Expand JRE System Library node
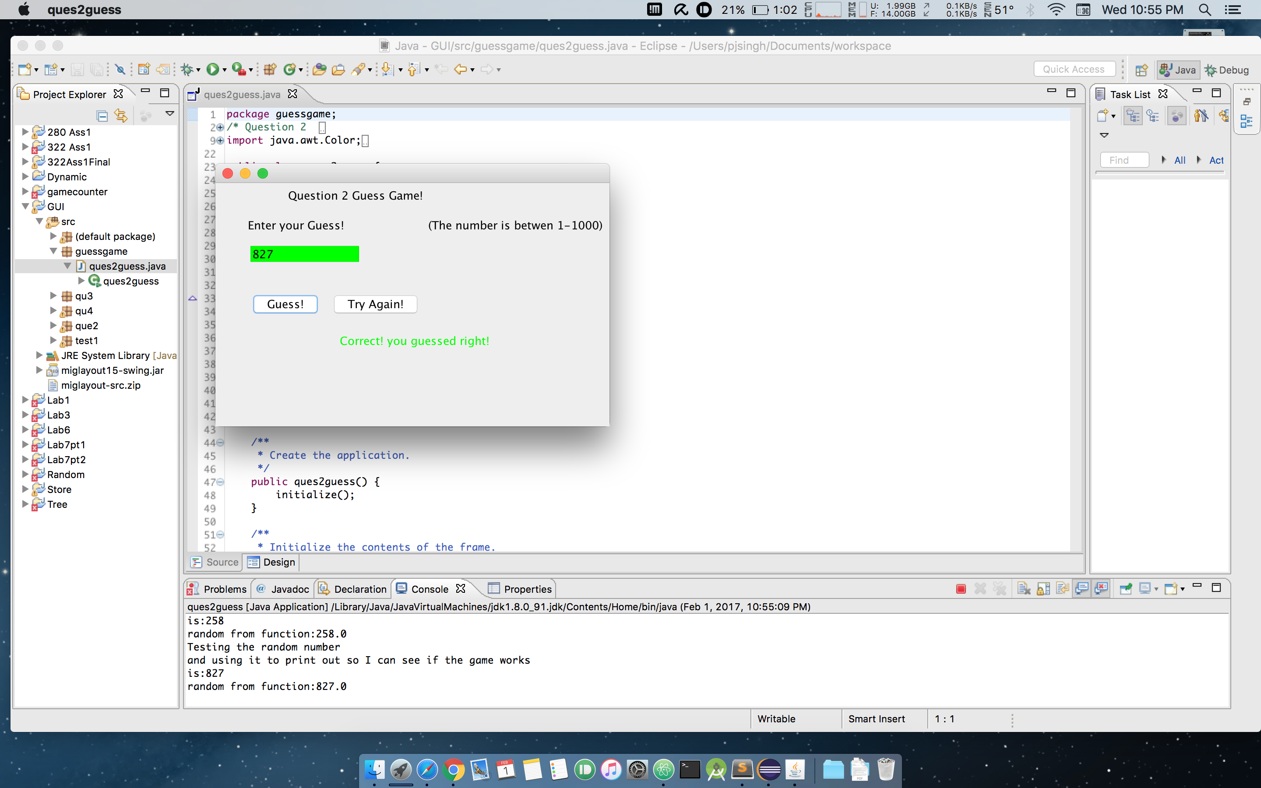1261x788 pixels. [x=39, y=355]
